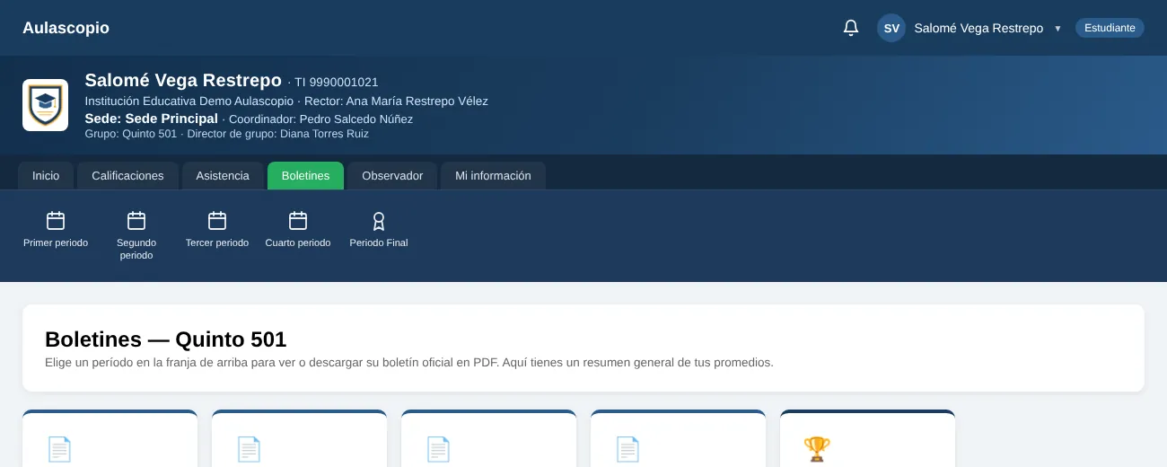This screenshot has height=467, width=1167.
Task: Select the Periodo Final label
Action: pos(379,242)
